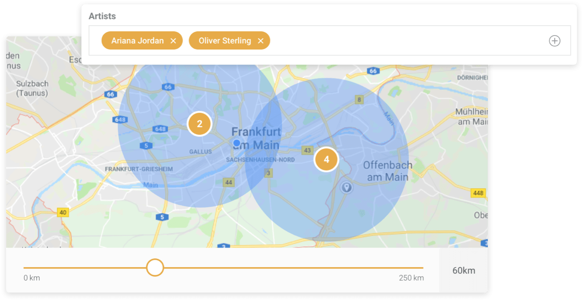Image resolution: width=583 pixels, height=300 pixels.
Task: Click the GALLUS district label
Action: [x=201, y=152]
